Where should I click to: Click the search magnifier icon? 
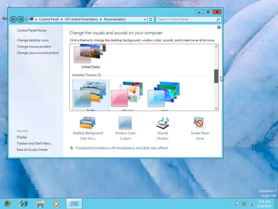click(218, 19)
